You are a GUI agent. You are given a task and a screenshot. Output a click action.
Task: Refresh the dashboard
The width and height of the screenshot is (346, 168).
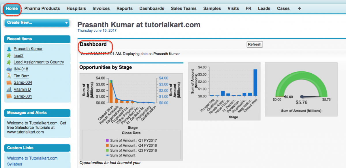click(x=255, y=44)
